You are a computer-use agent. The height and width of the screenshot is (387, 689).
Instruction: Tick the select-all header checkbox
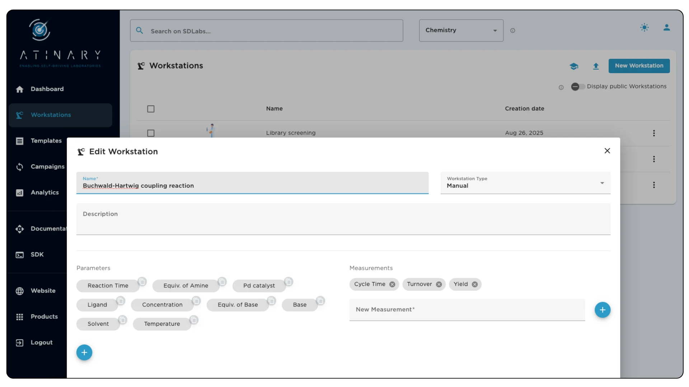151,109
